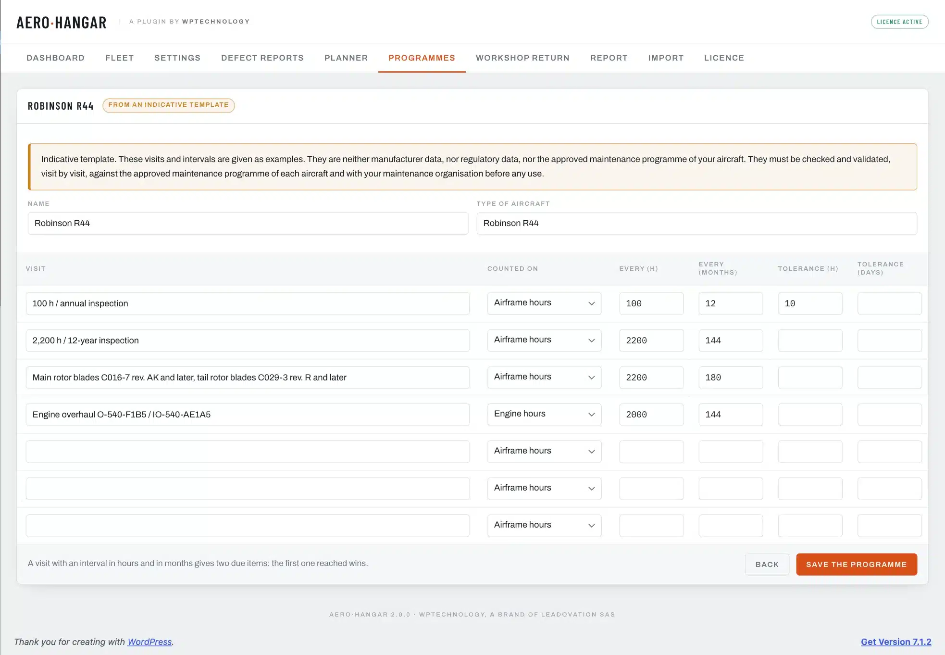
Task: Click Get Version 7.1.2 link
Action: click(x=896, y=642)
